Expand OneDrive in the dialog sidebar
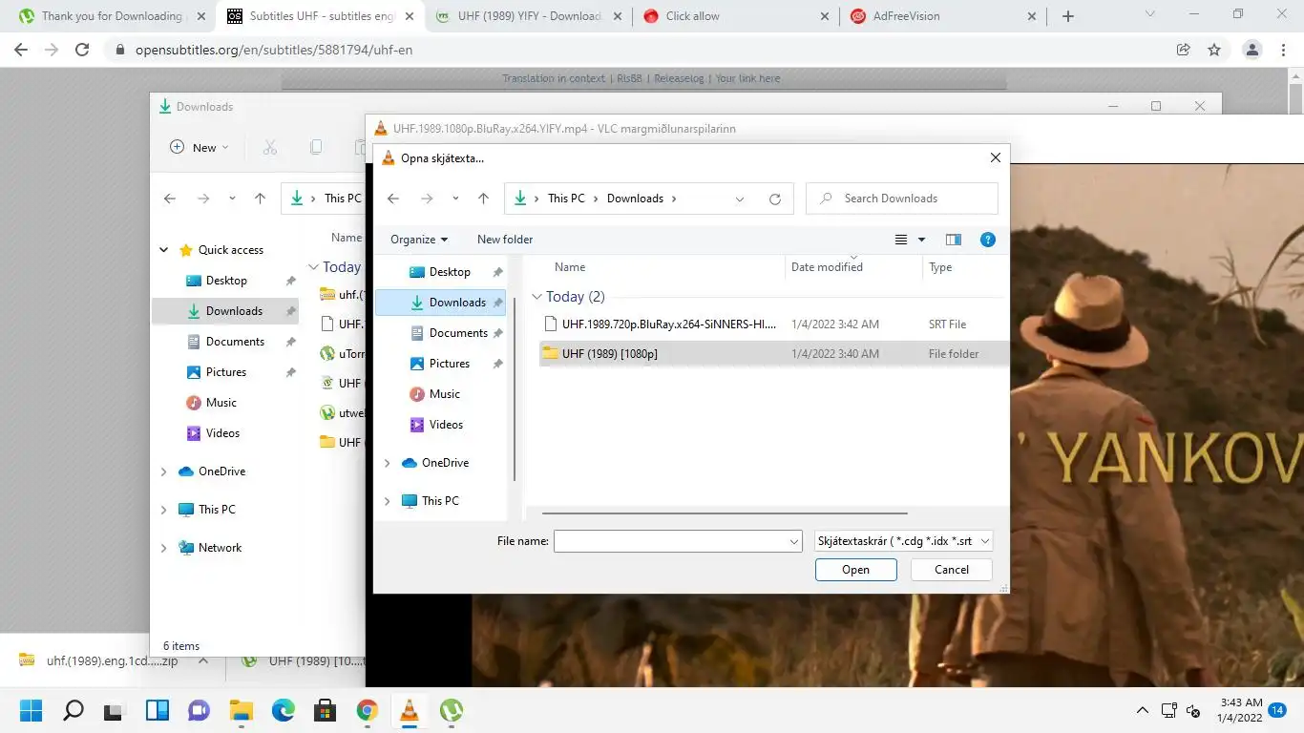Image resolution: width=1304 pixels, height=733 pixels. point(387,463)
